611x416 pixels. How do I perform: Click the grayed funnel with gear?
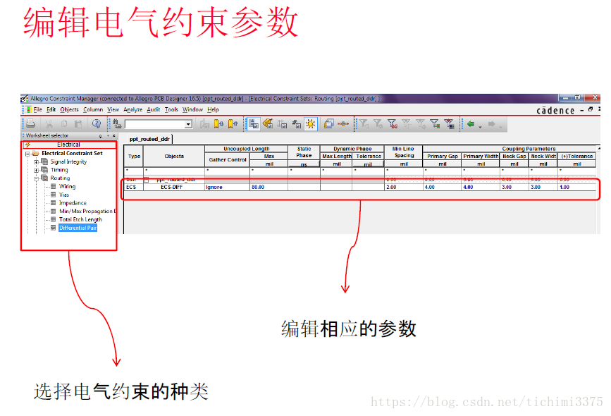pyautogui.click(x=421, y=124)
